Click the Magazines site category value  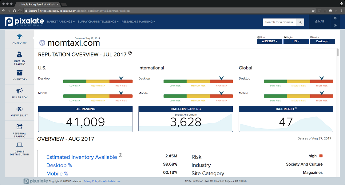(313, 172)
